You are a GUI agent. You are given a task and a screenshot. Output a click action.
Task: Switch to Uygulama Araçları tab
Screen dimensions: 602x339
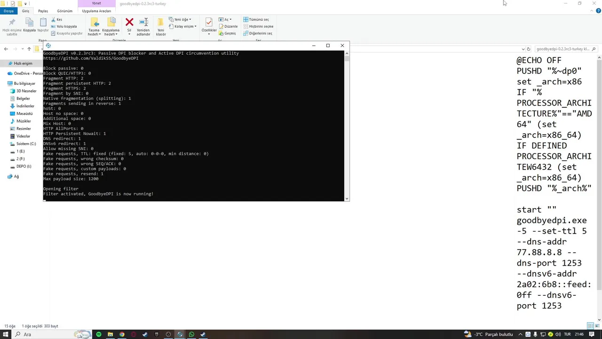(96, 11)
